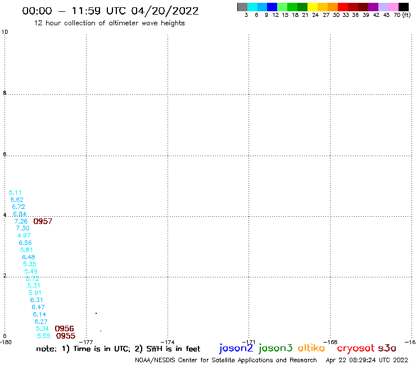Click the wave height value 5.72
Image resolution: width=416 pixels, height=365 pixels.
[x=33, y=279]
